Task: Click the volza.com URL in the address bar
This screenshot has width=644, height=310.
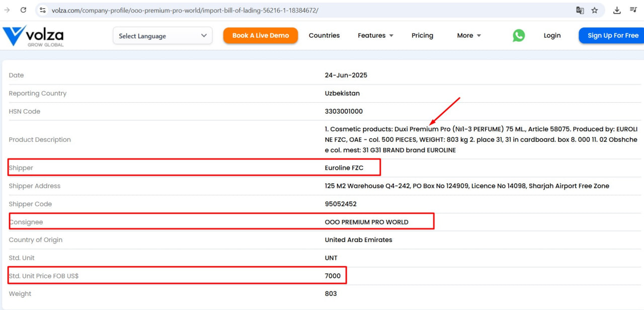Action: 185,10
